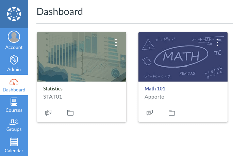
Task: Open Statistics course discussions icon
Action: click(48, 113)
